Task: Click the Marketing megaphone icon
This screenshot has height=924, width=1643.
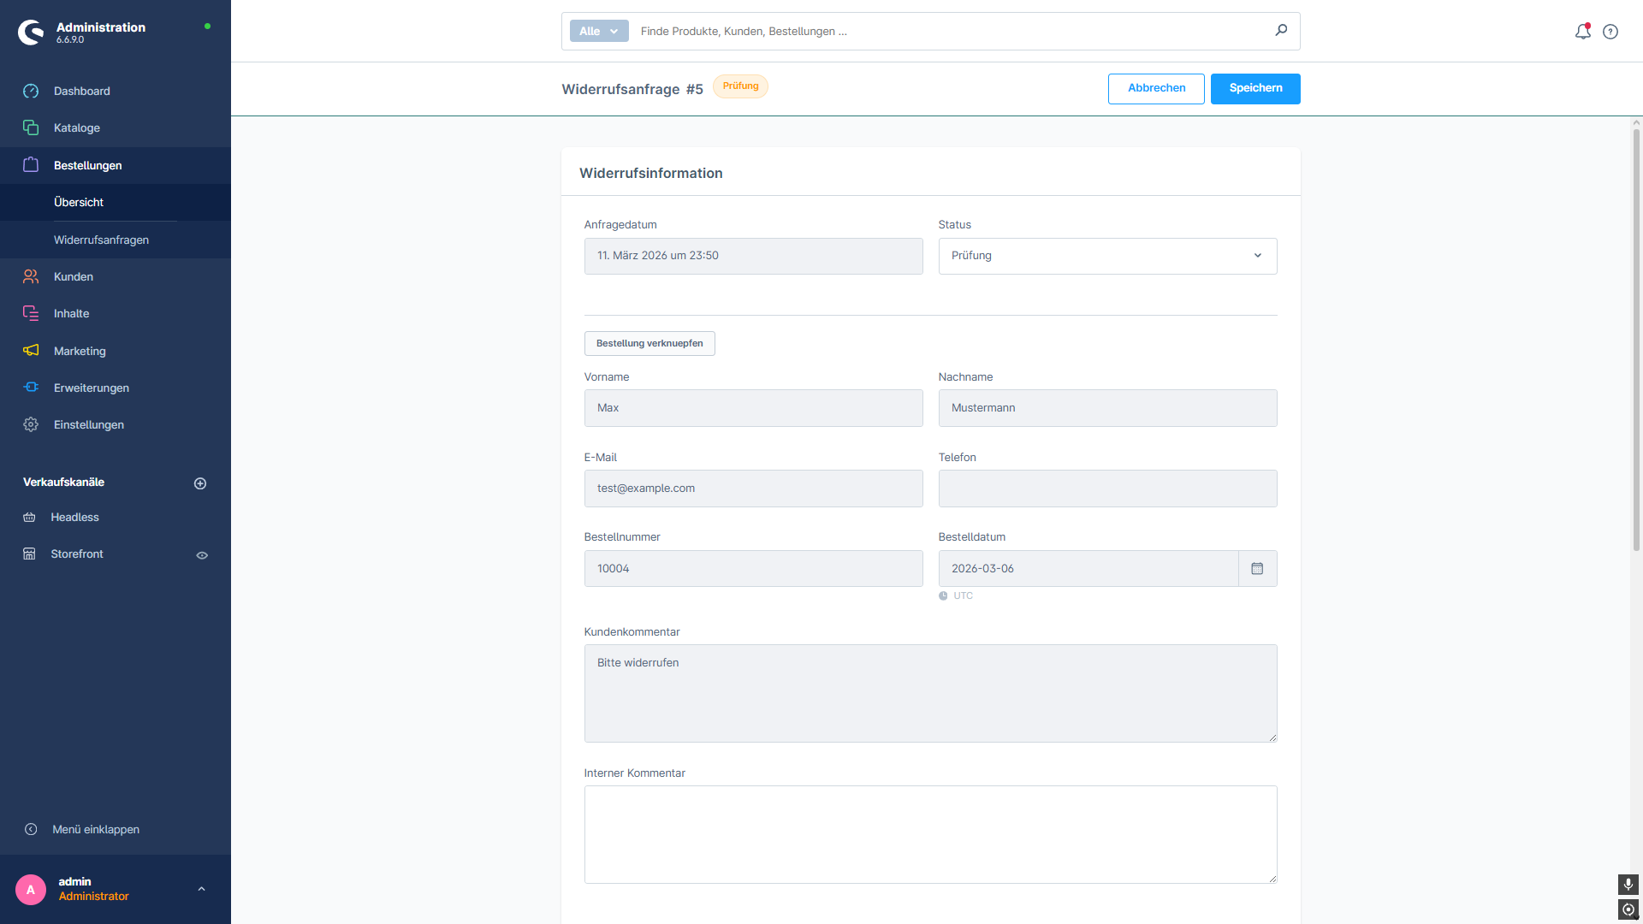Action: point(31,351)
